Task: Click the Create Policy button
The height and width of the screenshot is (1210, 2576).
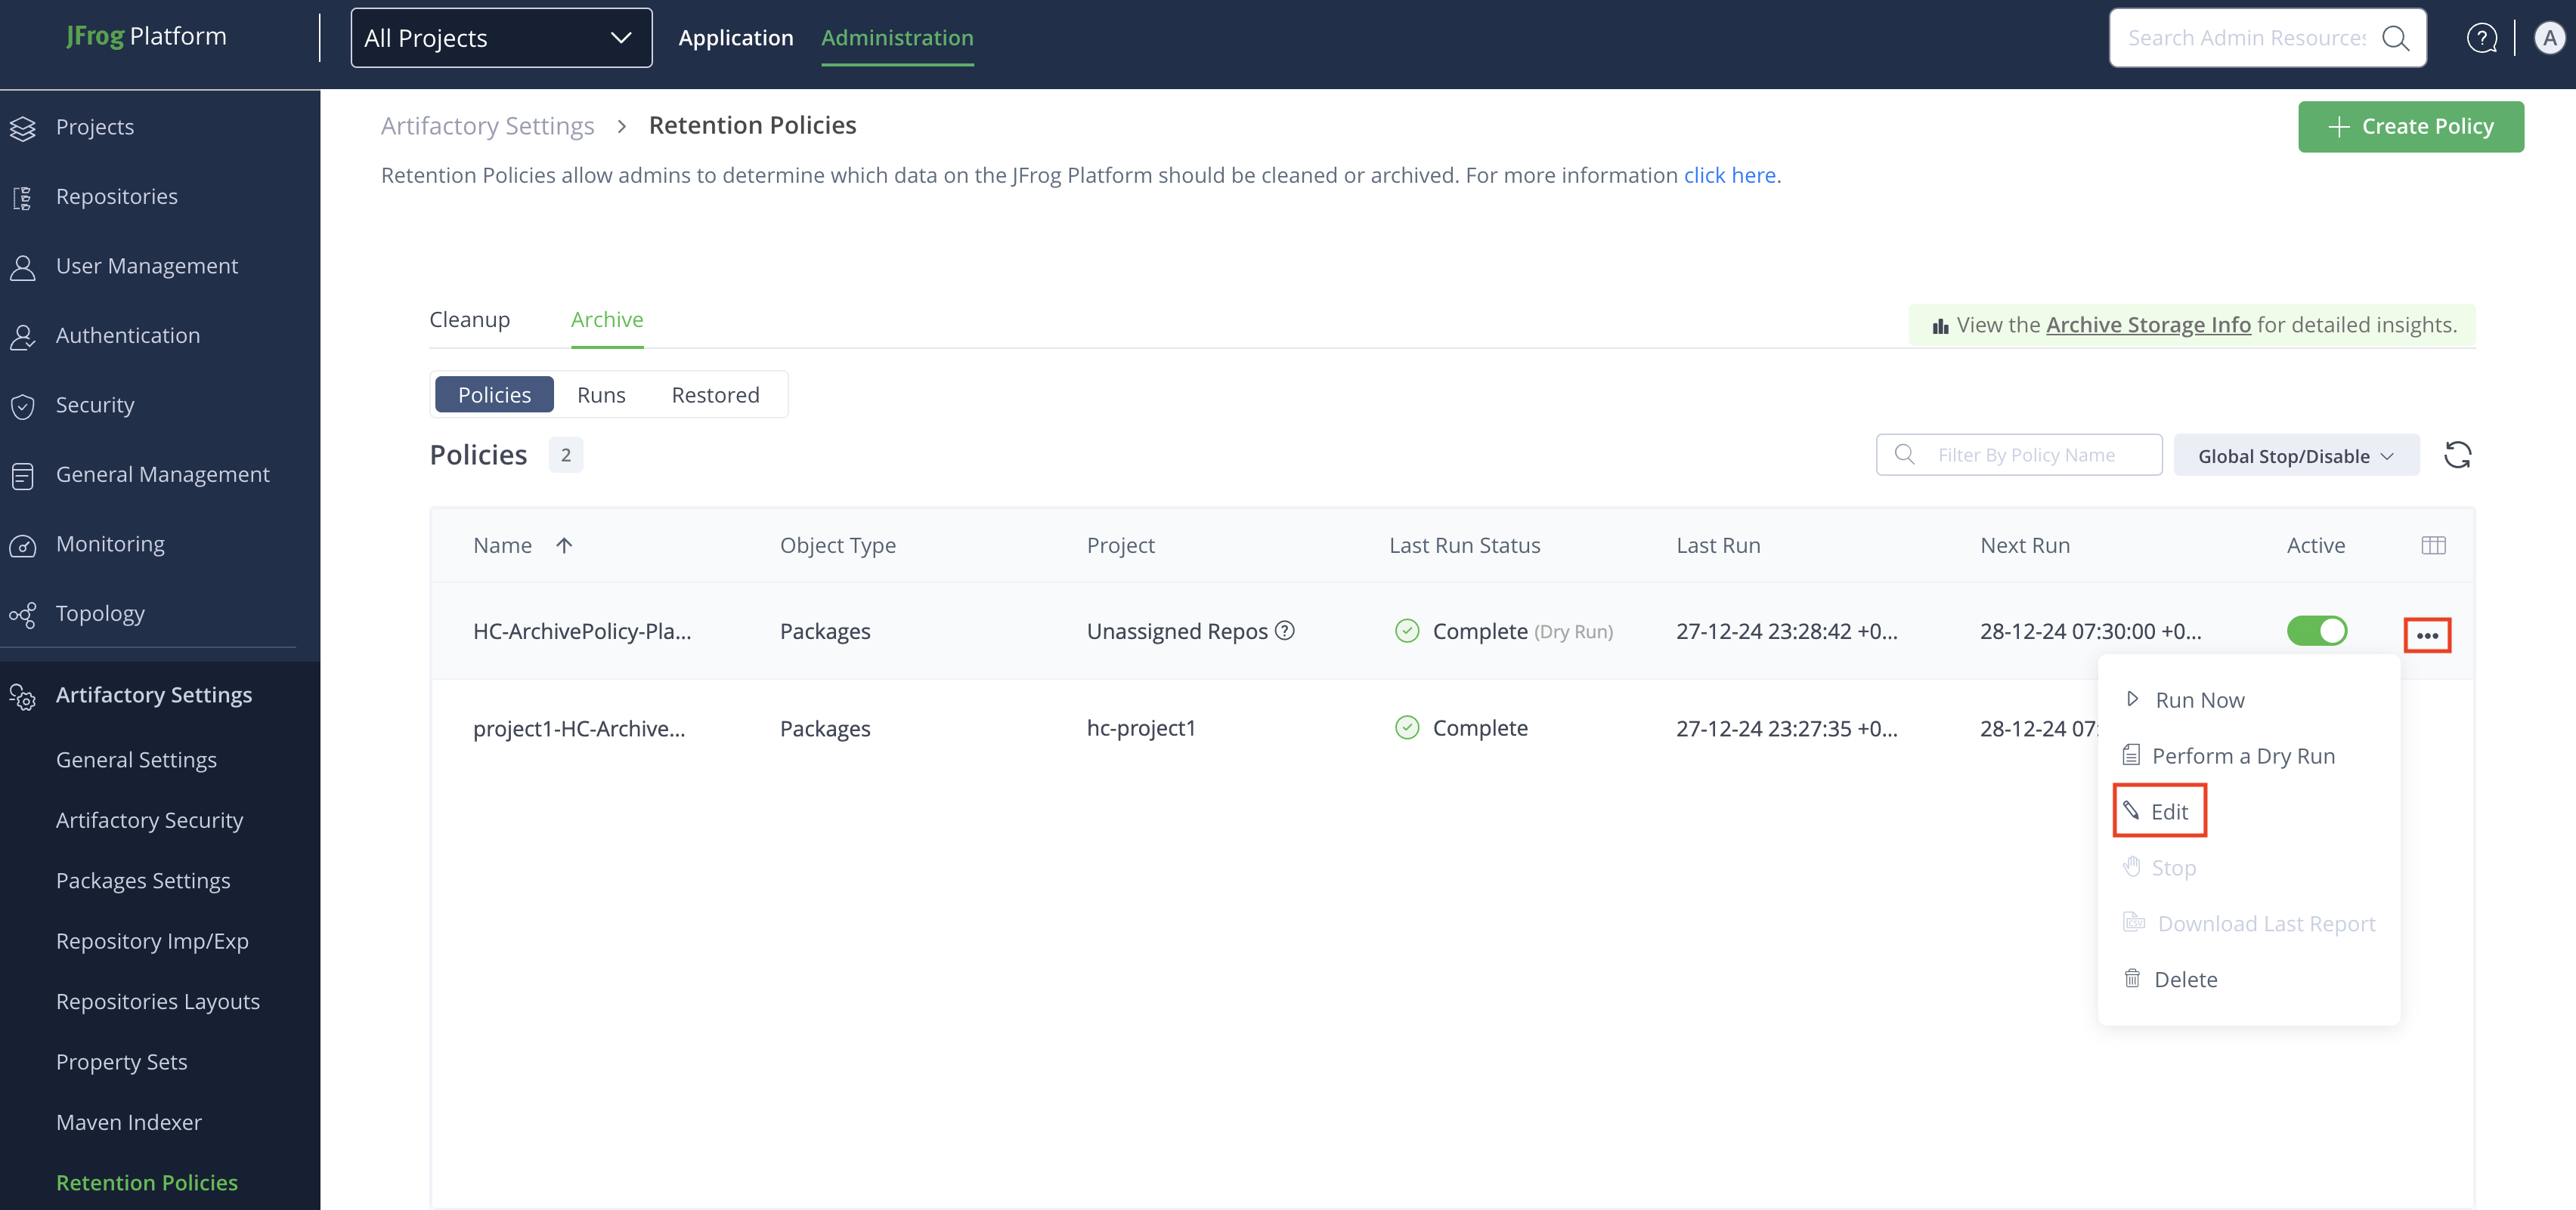Action: [x=2410, y=127]
